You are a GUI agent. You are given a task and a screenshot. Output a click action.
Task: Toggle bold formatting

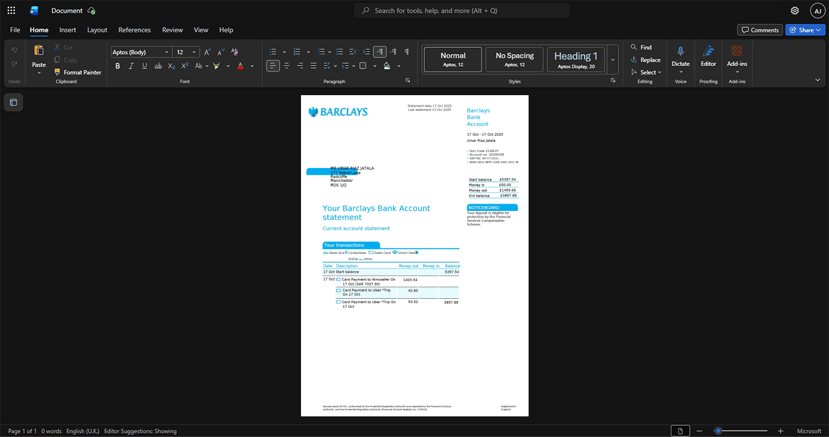point(118,65)
